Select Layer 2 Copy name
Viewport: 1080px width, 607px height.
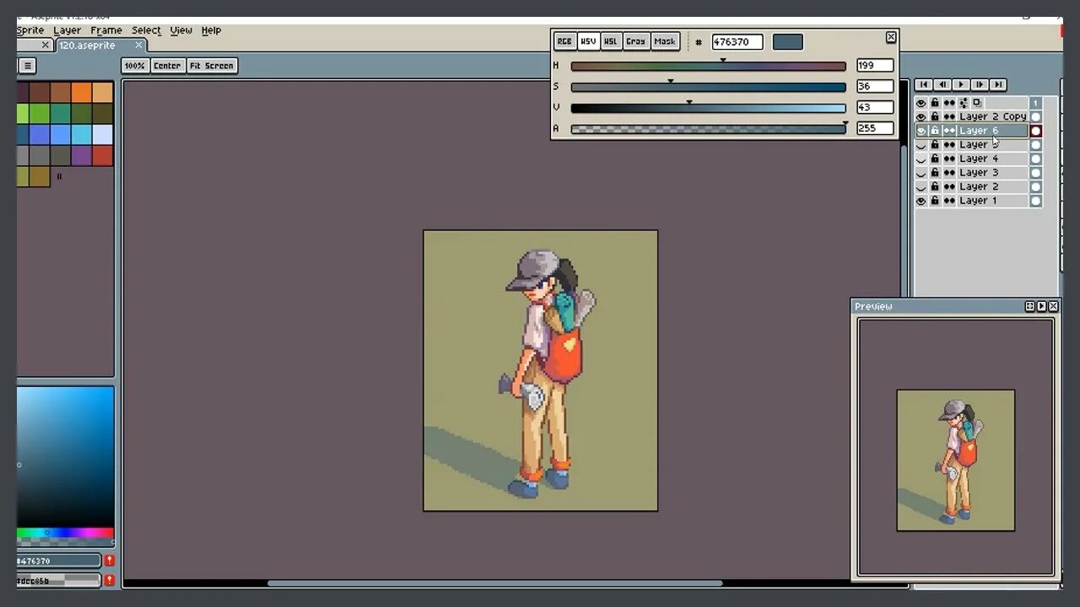point(993,116)
